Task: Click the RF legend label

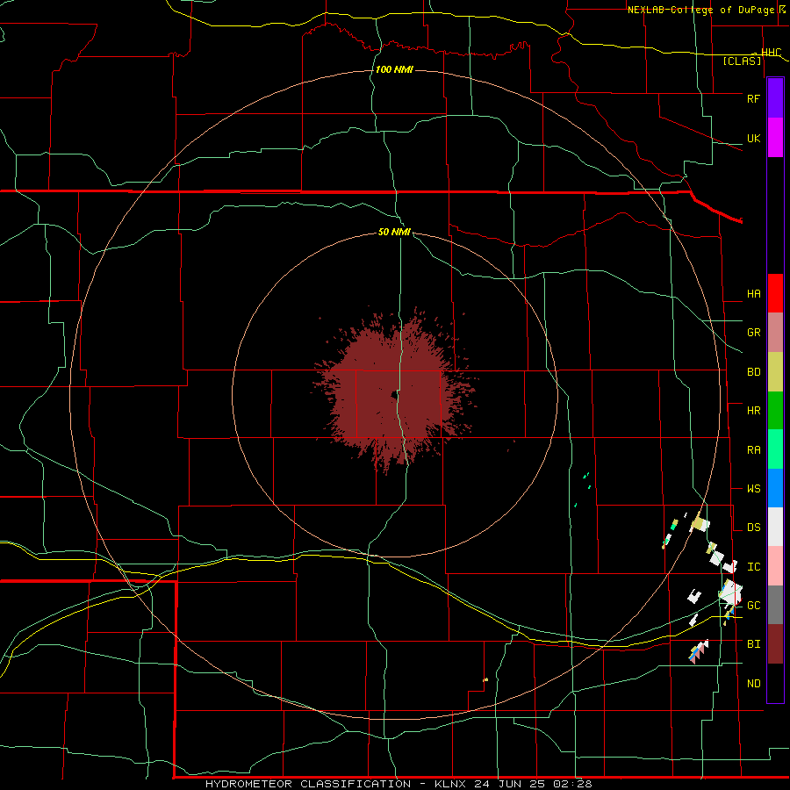Action: [753, 98]
